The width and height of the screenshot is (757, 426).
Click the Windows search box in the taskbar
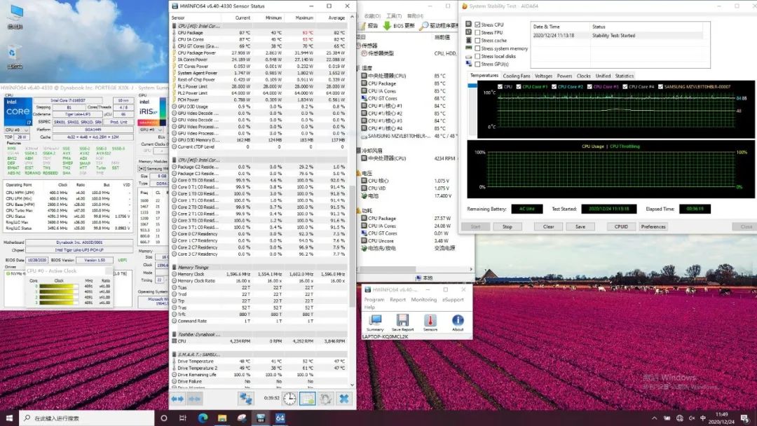pyautogui.click(x=84, y=418)
